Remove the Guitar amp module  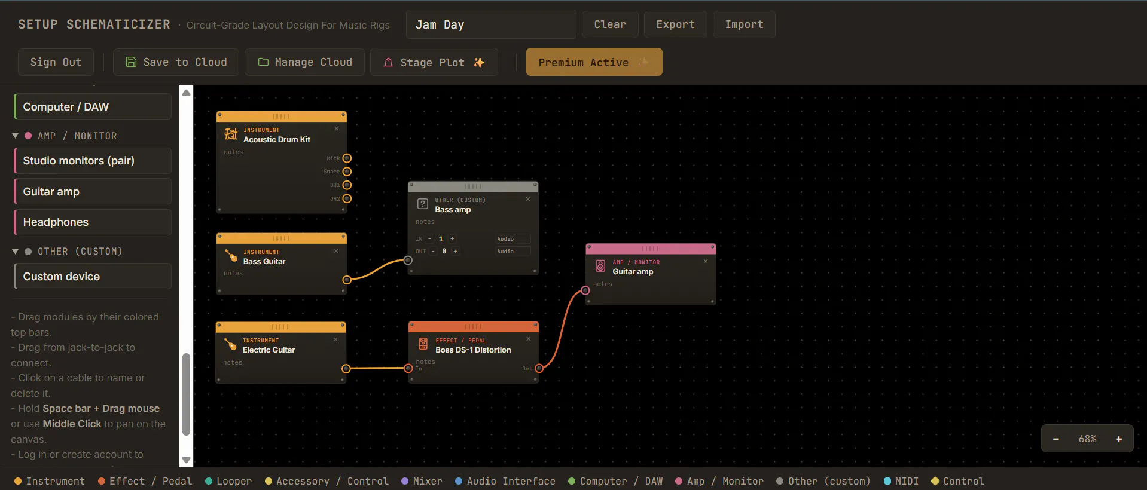(706, 261)
